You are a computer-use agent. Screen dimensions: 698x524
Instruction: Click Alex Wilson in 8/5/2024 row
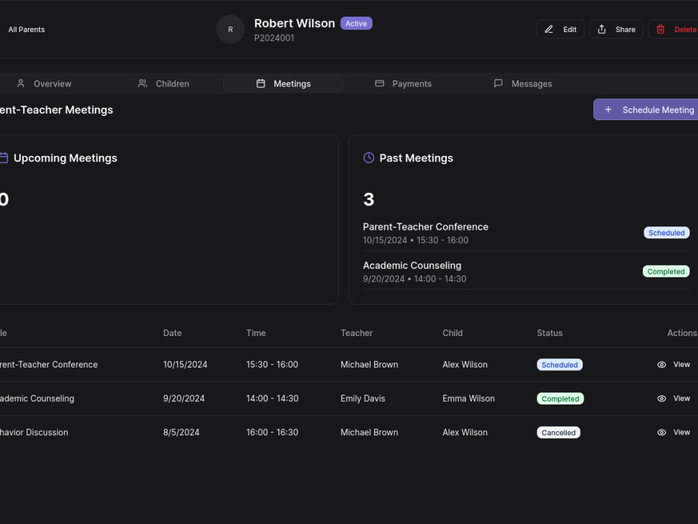465,432
